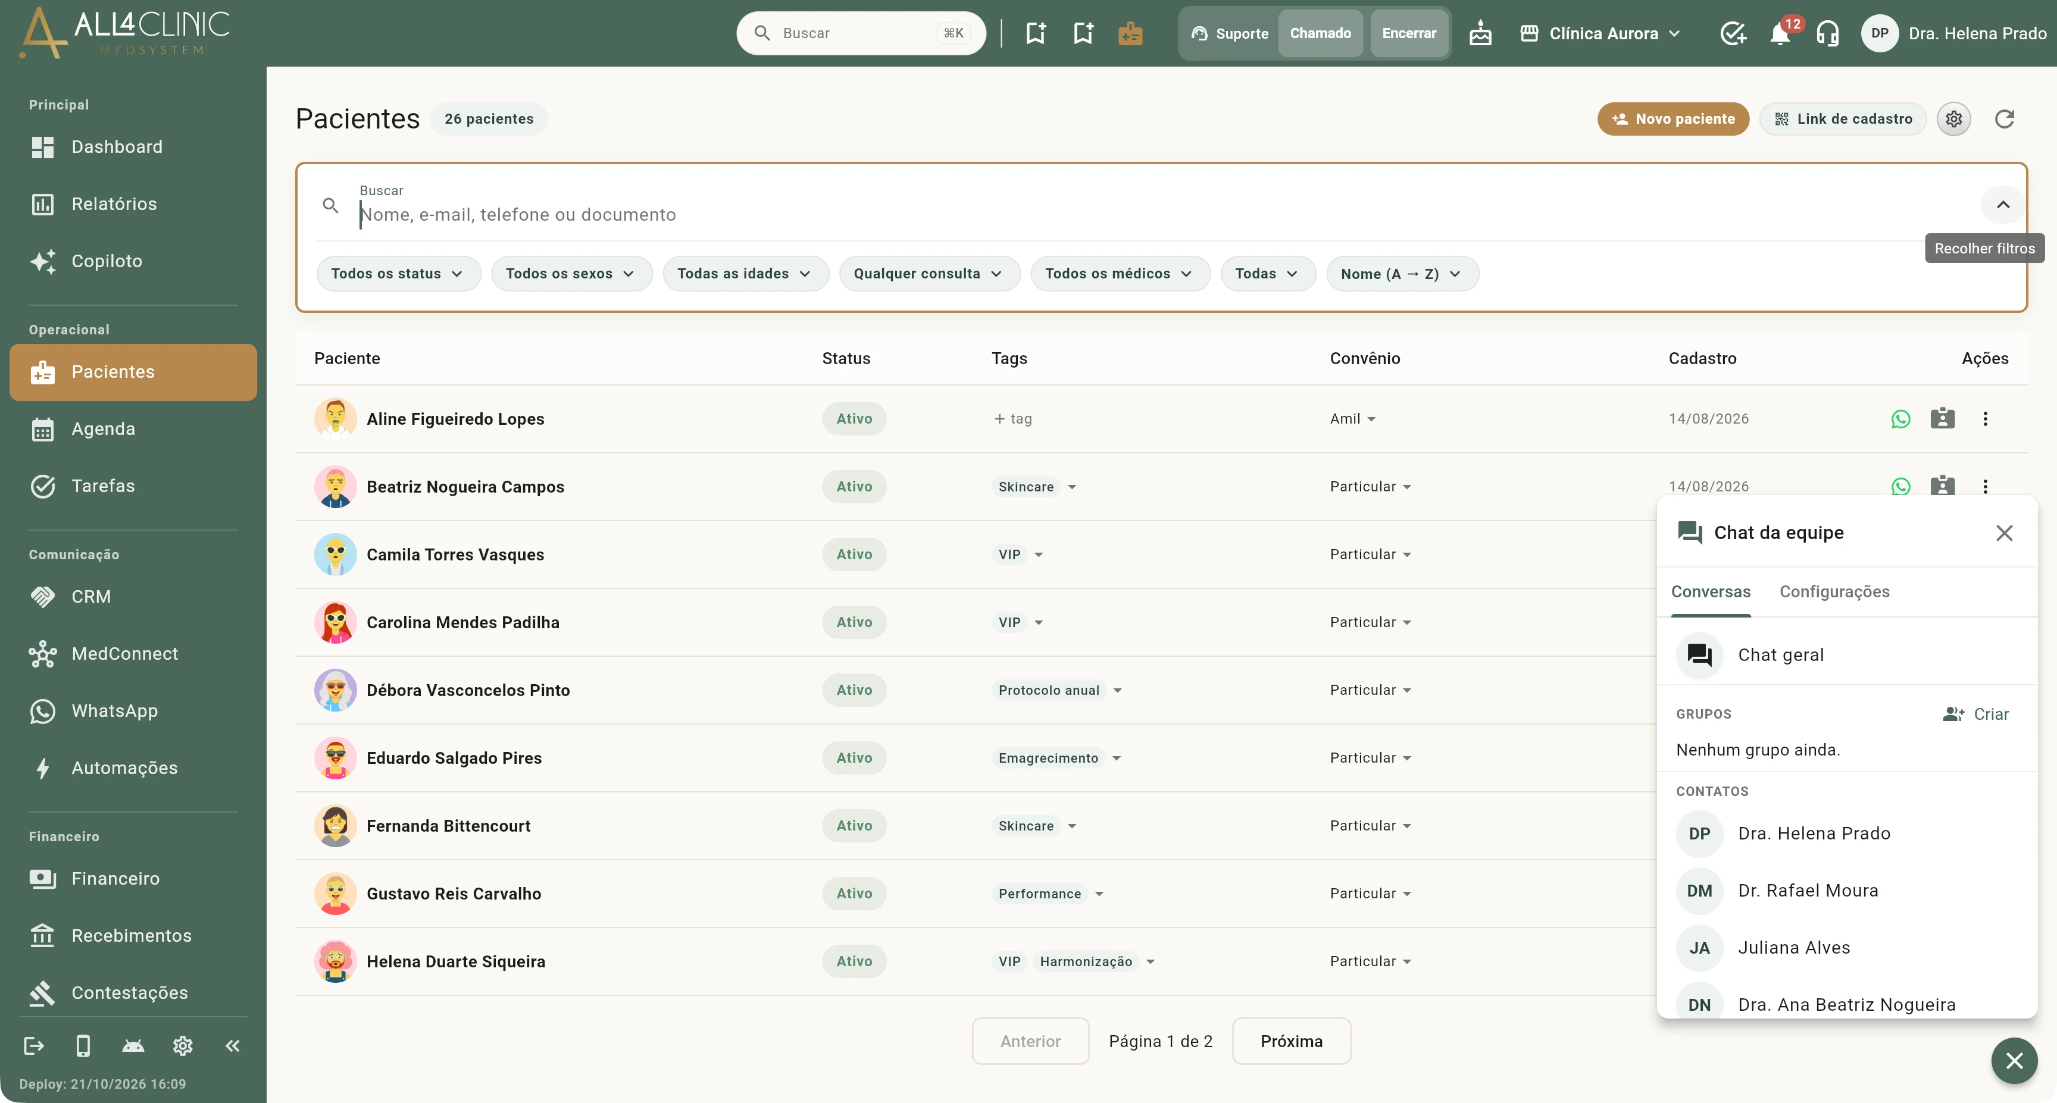Open the Todos os sexos filter dropdown
The height and width of the screenshot is (1103, 2057).
pos(572,274)
